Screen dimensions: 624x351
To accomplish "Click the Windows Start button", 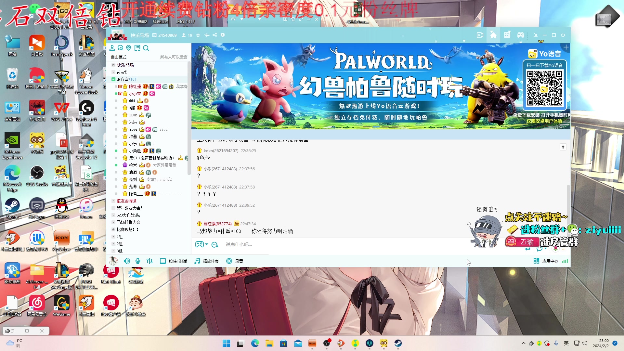I will (x=226, y=343).
